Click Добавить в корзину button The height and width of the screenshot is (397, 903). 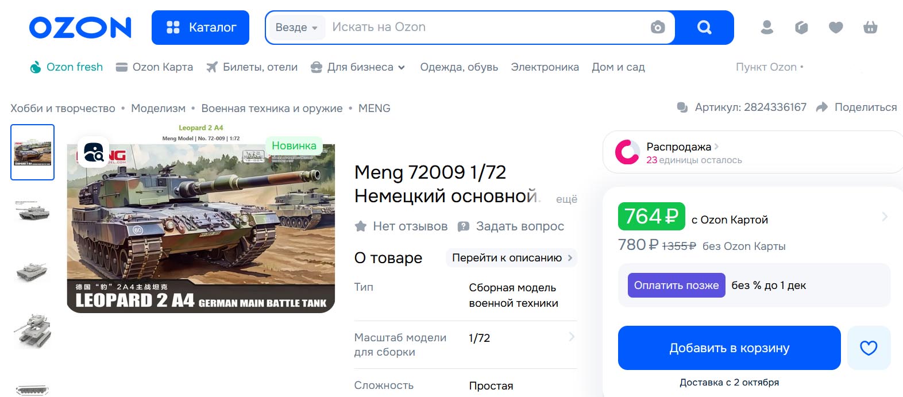pyautogui.click(x=729, y=348)
